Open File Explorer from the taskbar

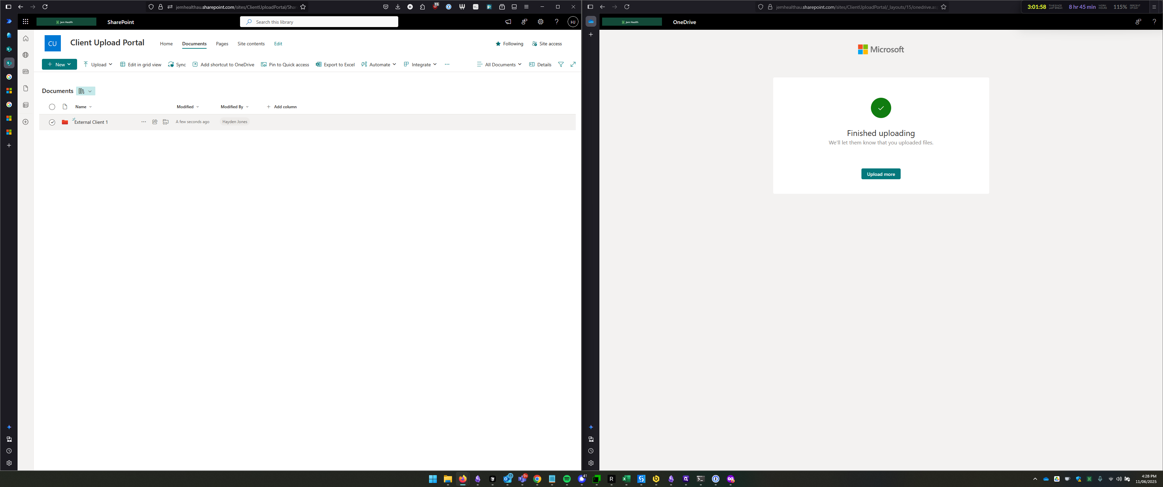[448, 479]
